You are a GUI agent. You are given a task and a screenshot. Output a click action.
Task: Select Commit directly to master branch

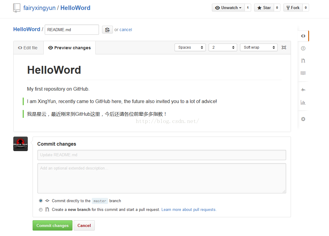pos(41,201)
